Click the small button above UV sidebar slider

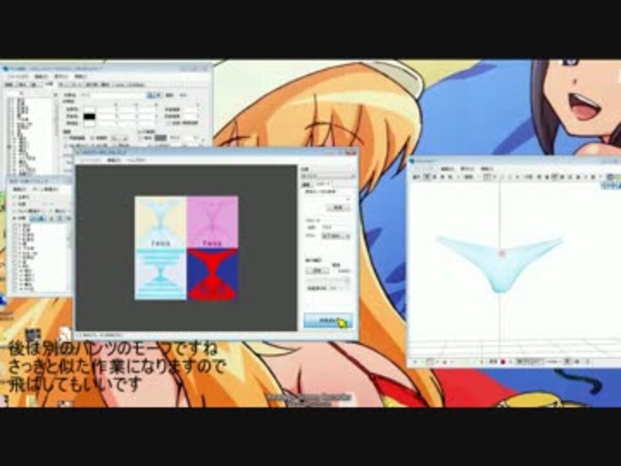click(317, 271)
